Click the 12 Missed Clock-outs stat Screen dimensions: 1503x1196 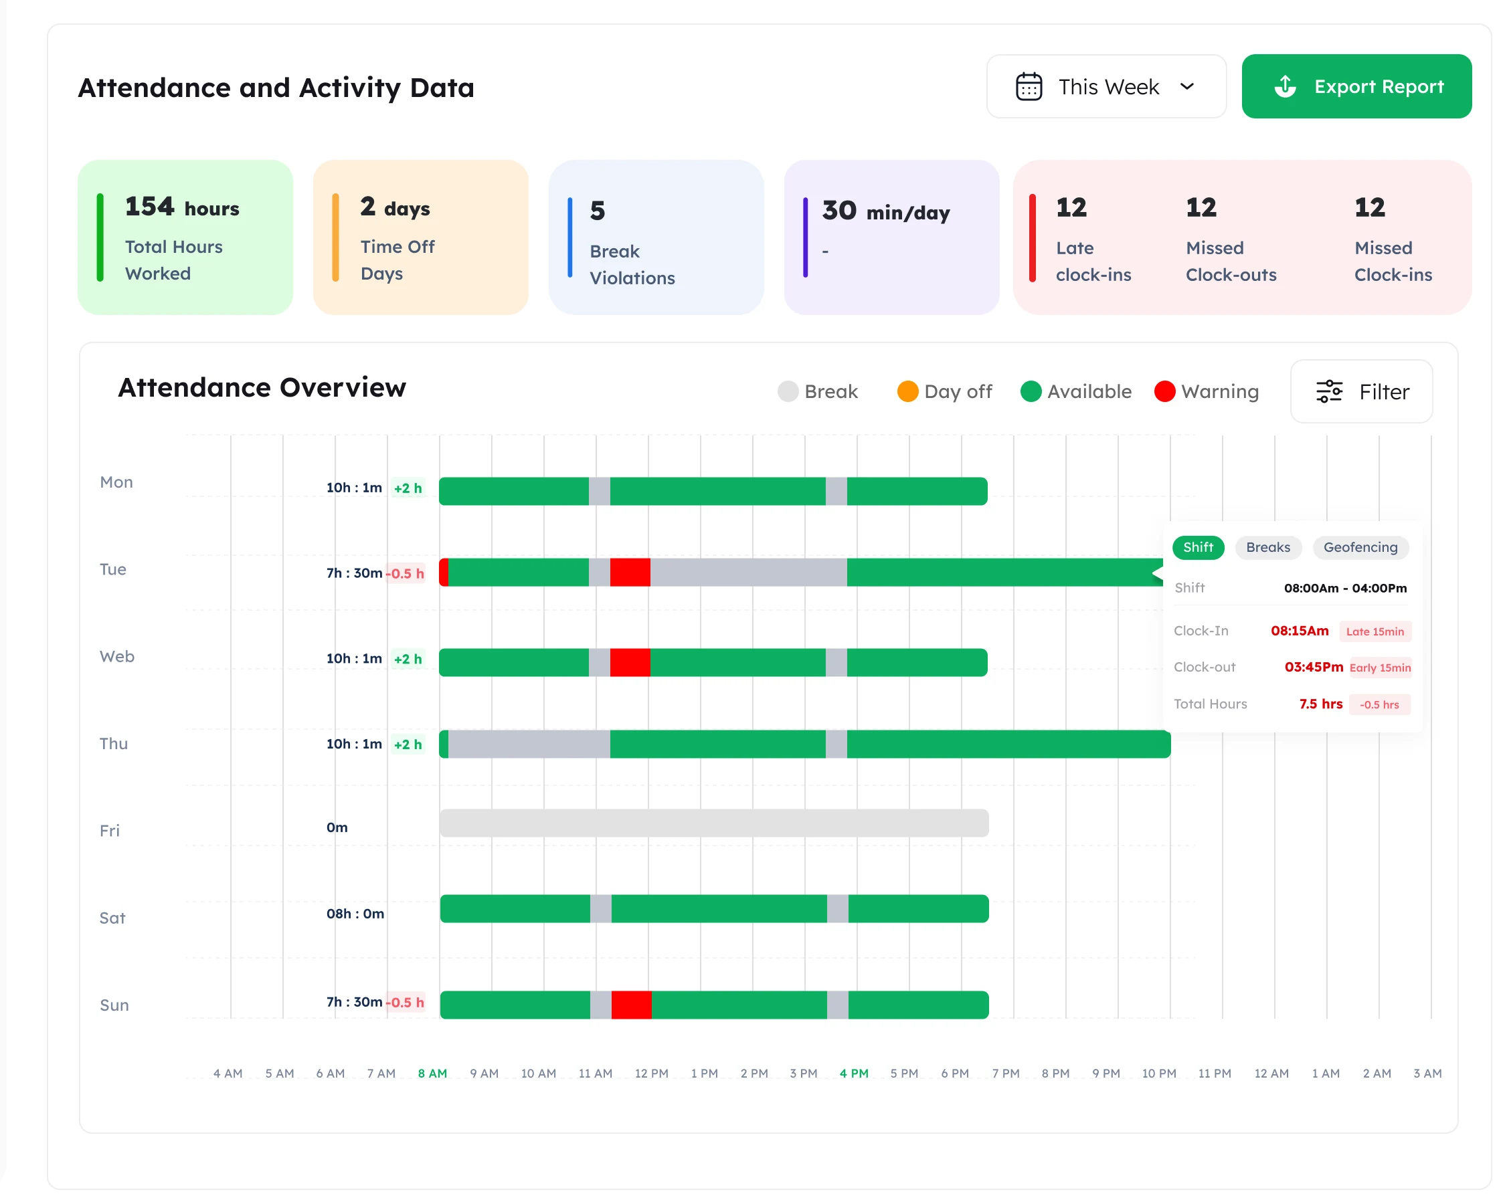point(1231,239)
